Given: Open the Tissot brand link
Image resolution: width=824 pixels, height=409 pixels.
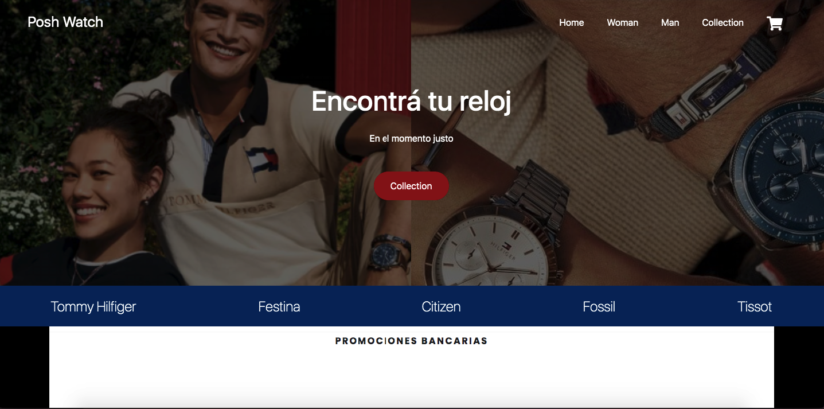Looking at the screenshot, I should click(x=755, y=307).
